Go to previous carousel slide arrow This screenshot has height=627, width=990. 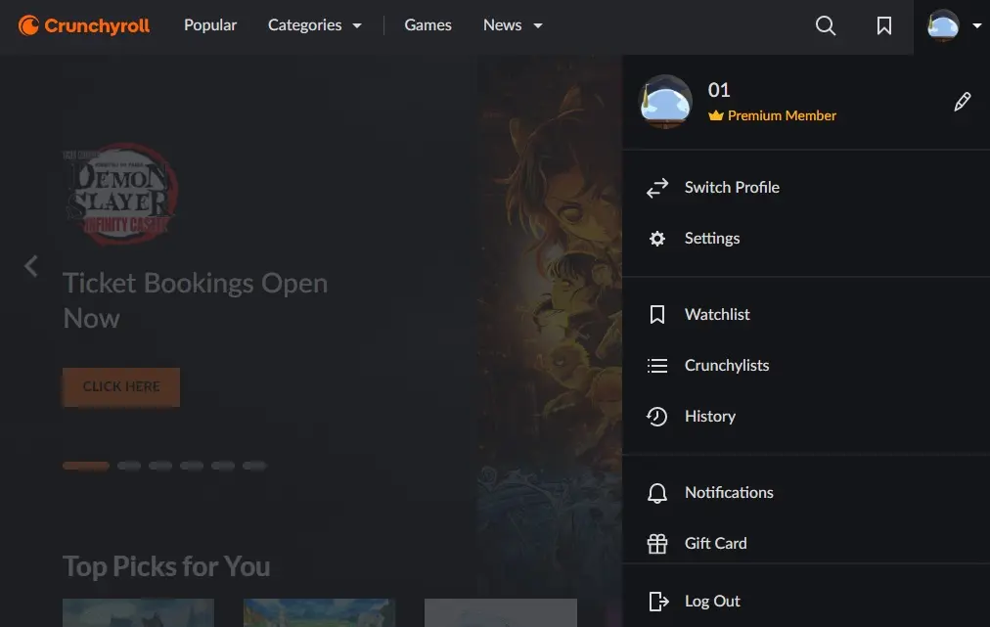(x=31, y=266)
